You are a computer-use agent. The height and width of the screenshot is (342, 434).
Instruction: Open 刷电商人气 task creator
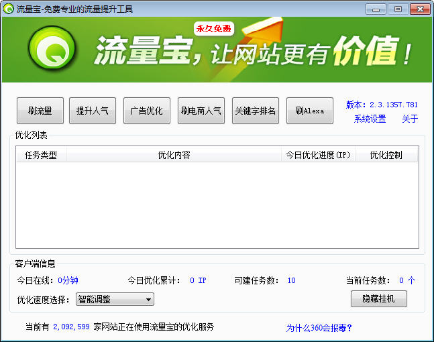pos(201,111)
